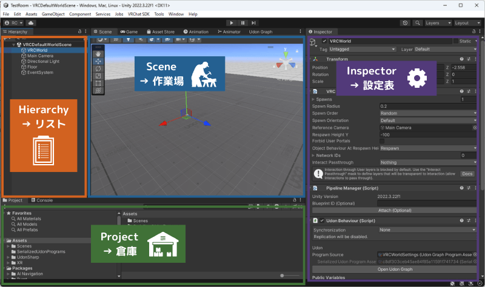The height and width of the screenshot is (287, 485).
Task: Select the Transform tool in Scene view
Action: tap(98, 90)
